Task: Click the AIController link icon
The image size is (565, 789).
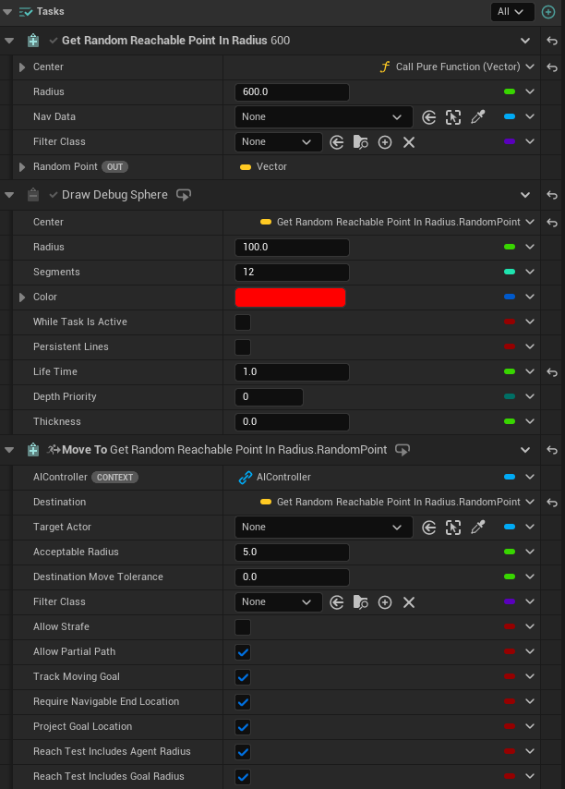Action: (x=246, y=477)
